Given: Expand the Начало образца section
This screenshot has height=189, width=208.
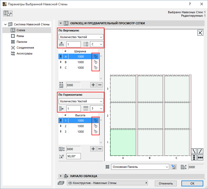Looking at the screenshot, I should pos(61,176).
